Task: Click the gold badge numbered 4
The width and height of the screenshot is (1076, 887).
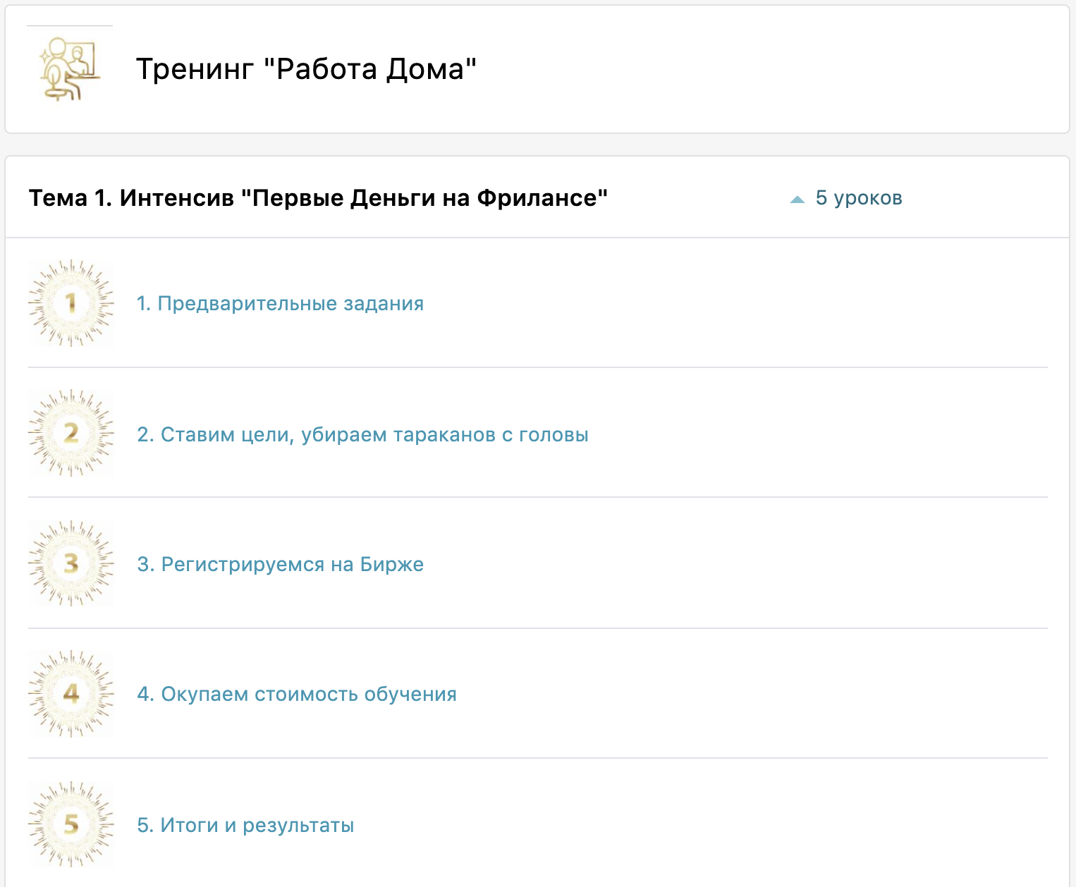Action: pos(71,694)
